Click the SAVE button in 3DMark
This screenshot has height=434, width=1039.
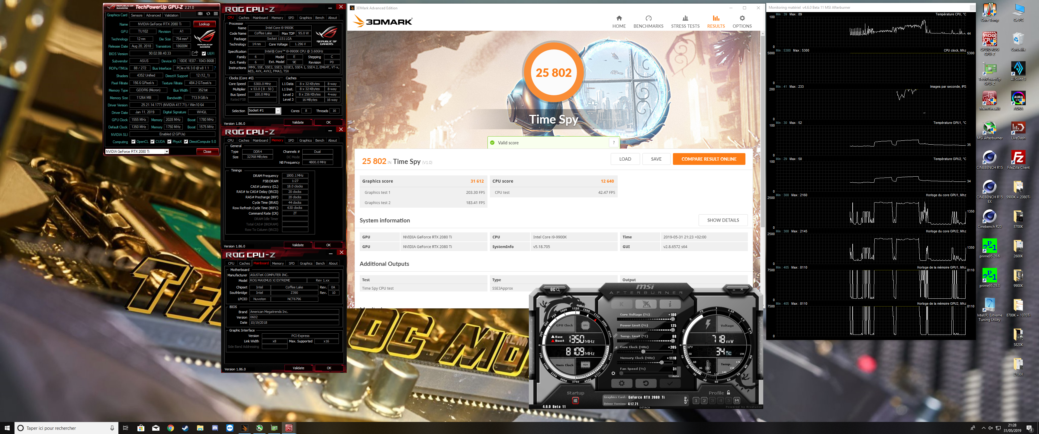pyautogui.click(x=656, y=159)
